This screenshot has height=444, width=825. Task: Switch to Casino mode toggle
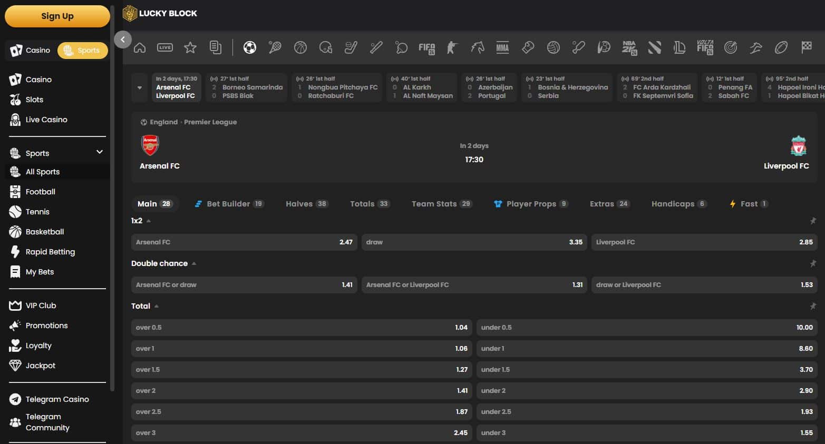(x=31, y=51)
